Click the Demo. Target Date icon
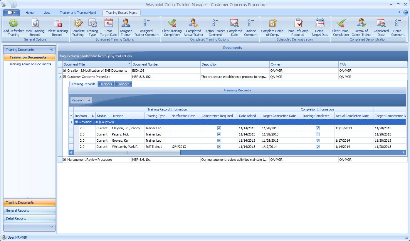The width and height of the screenshot is (410, 241). pyautogui.click(x=320, y=24)
